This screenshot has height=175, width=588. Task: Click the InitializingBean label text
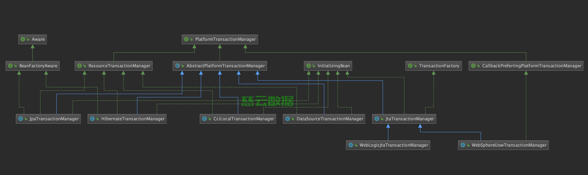(333, 66)
